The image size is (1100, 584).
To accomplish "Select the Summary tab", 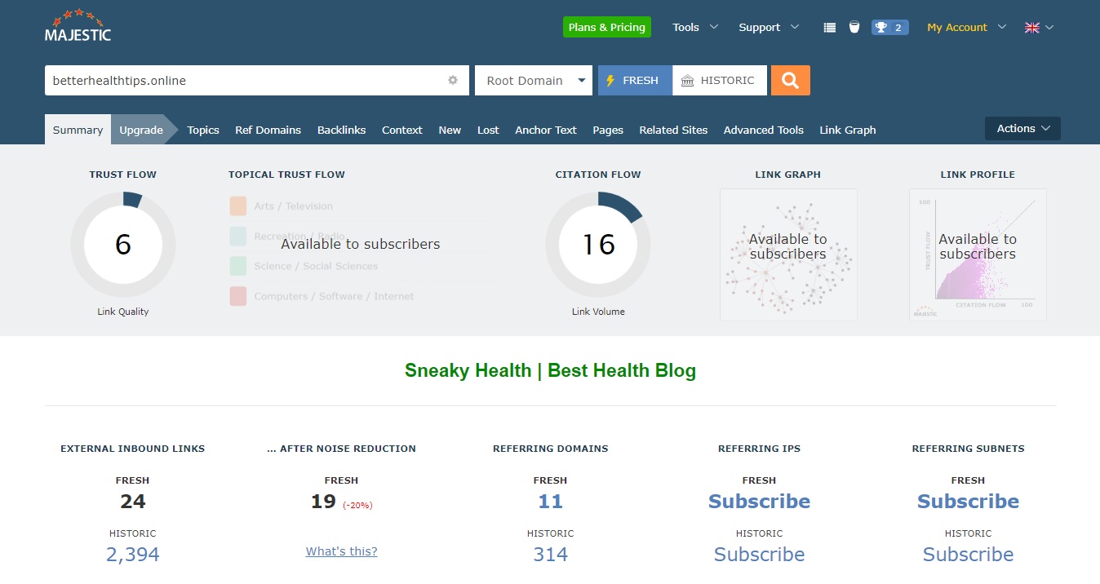I will [78, 130].
